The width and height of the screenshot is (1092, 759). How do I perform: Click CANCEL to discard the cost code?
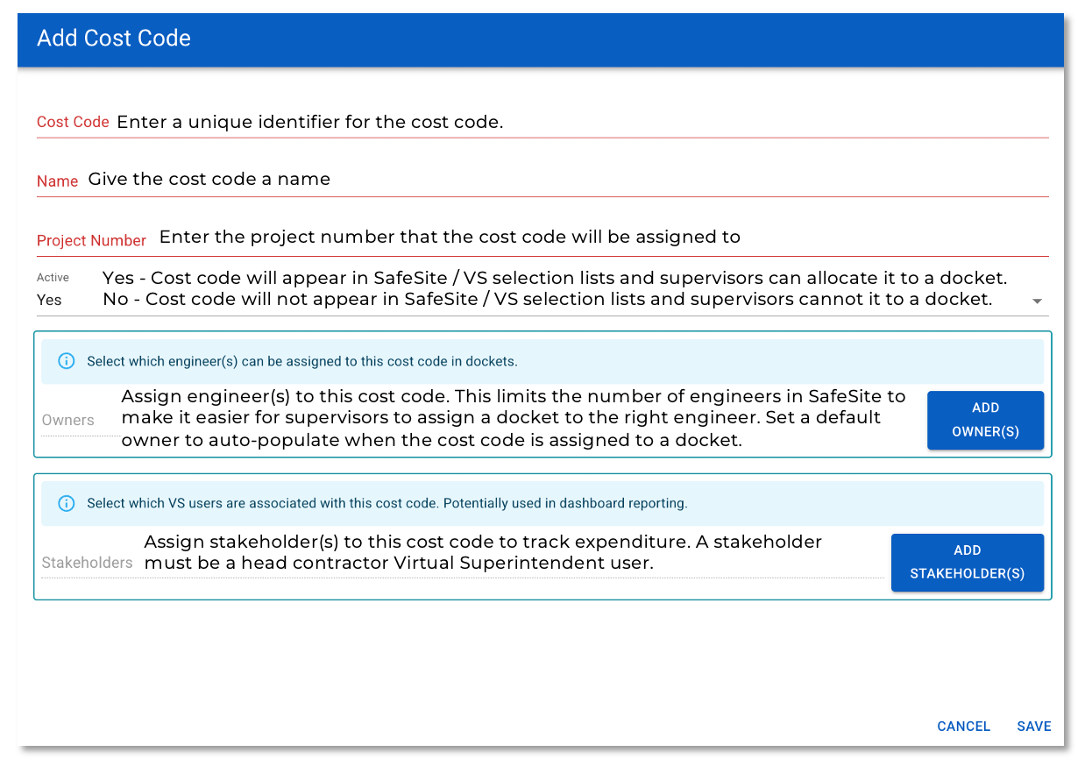[x=963, y=727]
